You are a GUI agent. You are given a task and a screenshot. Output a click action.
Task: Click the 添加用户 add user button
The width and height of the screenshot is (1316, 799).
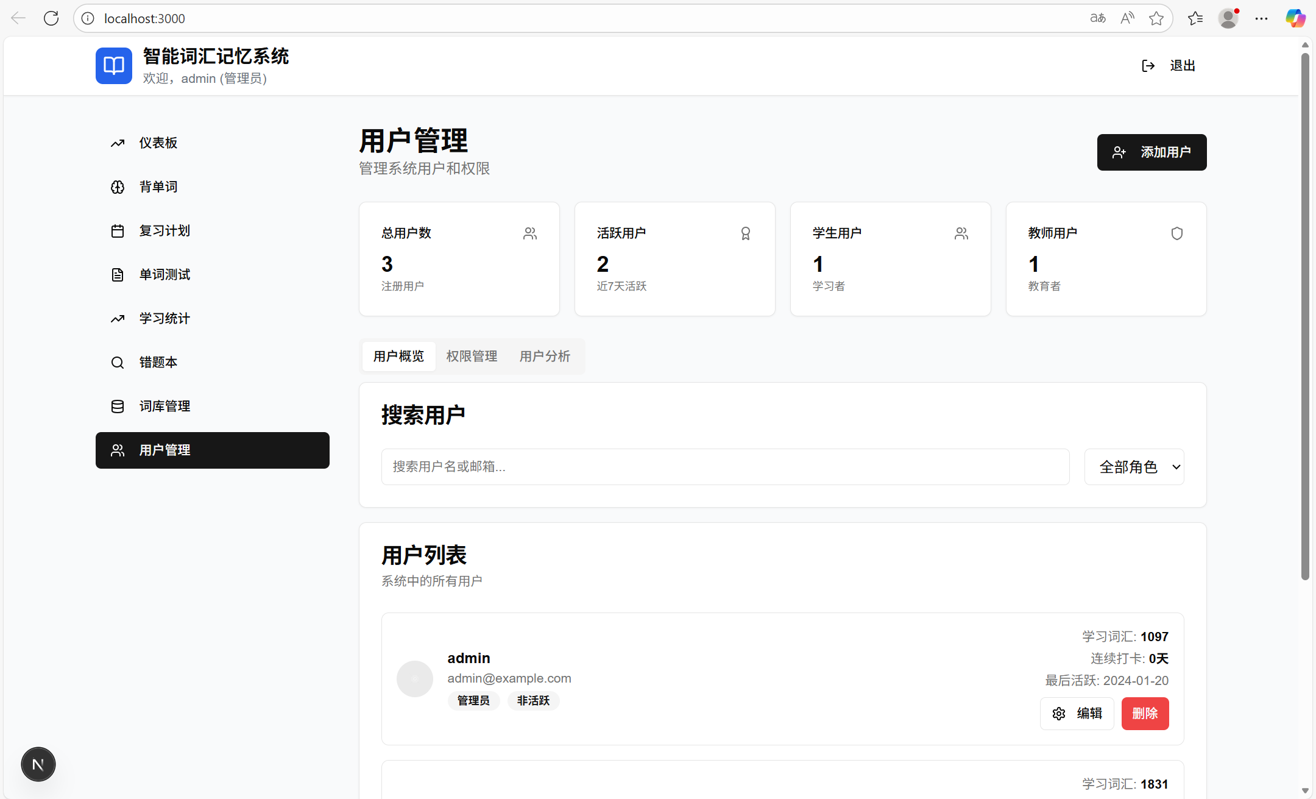[x=1151, y=152]
